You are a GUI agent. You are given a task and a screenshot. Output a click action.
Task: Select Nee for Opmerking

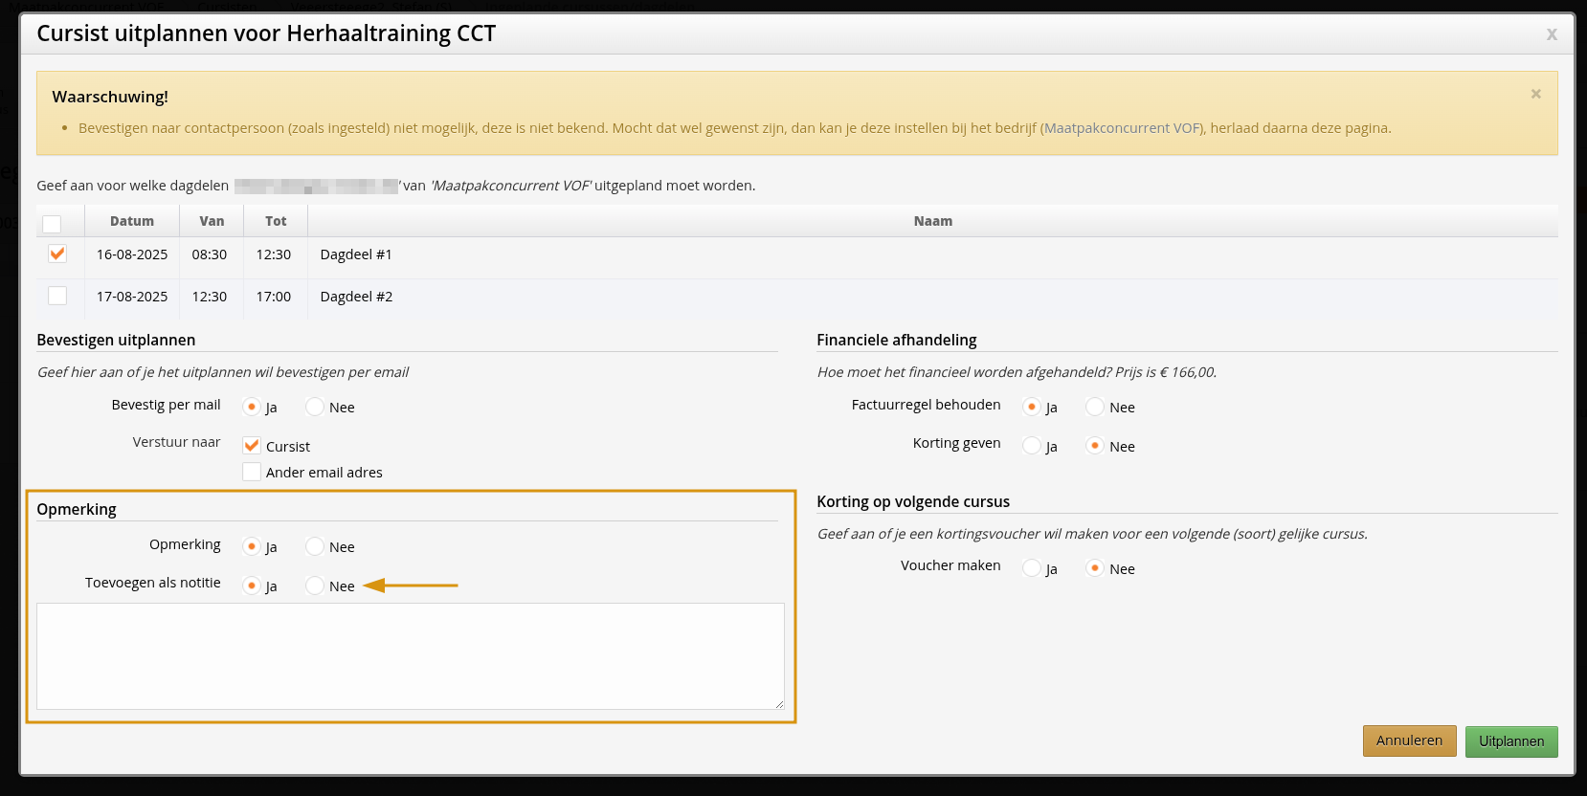pyautogui.click(x=315, y=546)
